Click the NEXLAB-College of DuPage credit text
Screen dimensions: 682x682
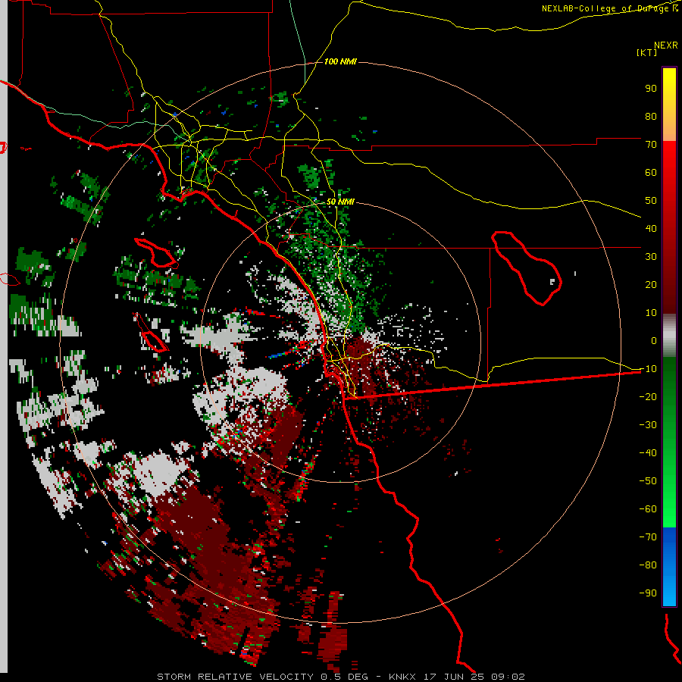[609, 8]
